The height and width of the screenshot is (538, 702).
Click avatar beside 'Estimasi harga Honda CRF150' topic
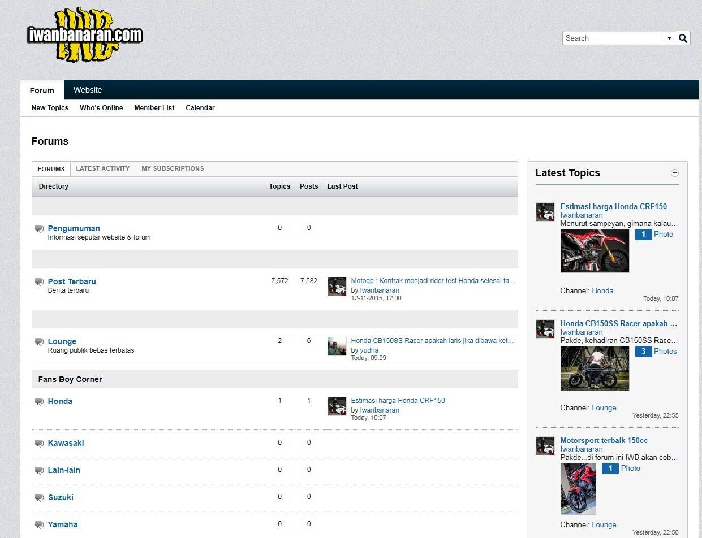coord(545,212)
